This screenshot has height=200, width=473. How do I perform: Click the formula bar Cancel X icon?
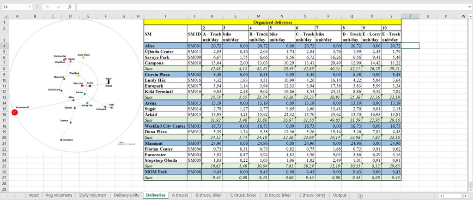tap(48, 6)
